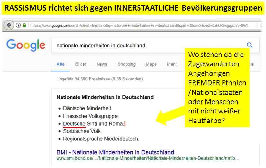Open BMI - Nationale Minderheiten in Deutschland link
Viewport: 266px width, 168px height.
point(115,152)
